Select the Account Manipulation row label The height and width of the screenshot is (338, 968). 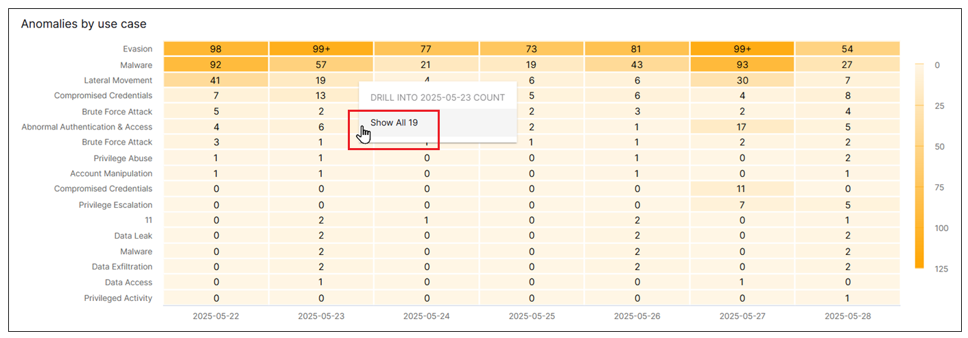(111, 173)
